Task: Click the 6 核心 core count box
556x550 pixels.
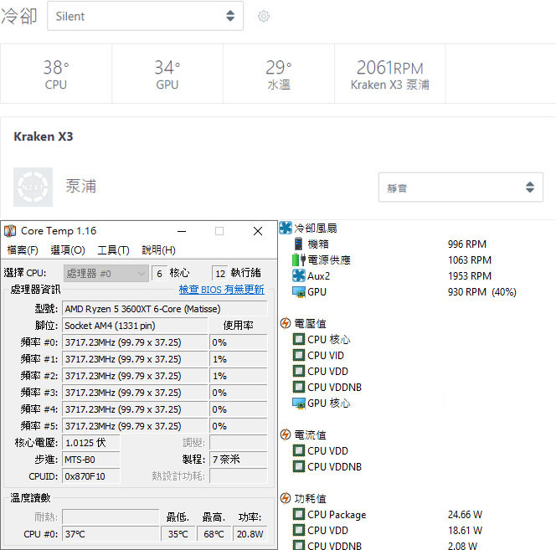Action: coord(160,274)
